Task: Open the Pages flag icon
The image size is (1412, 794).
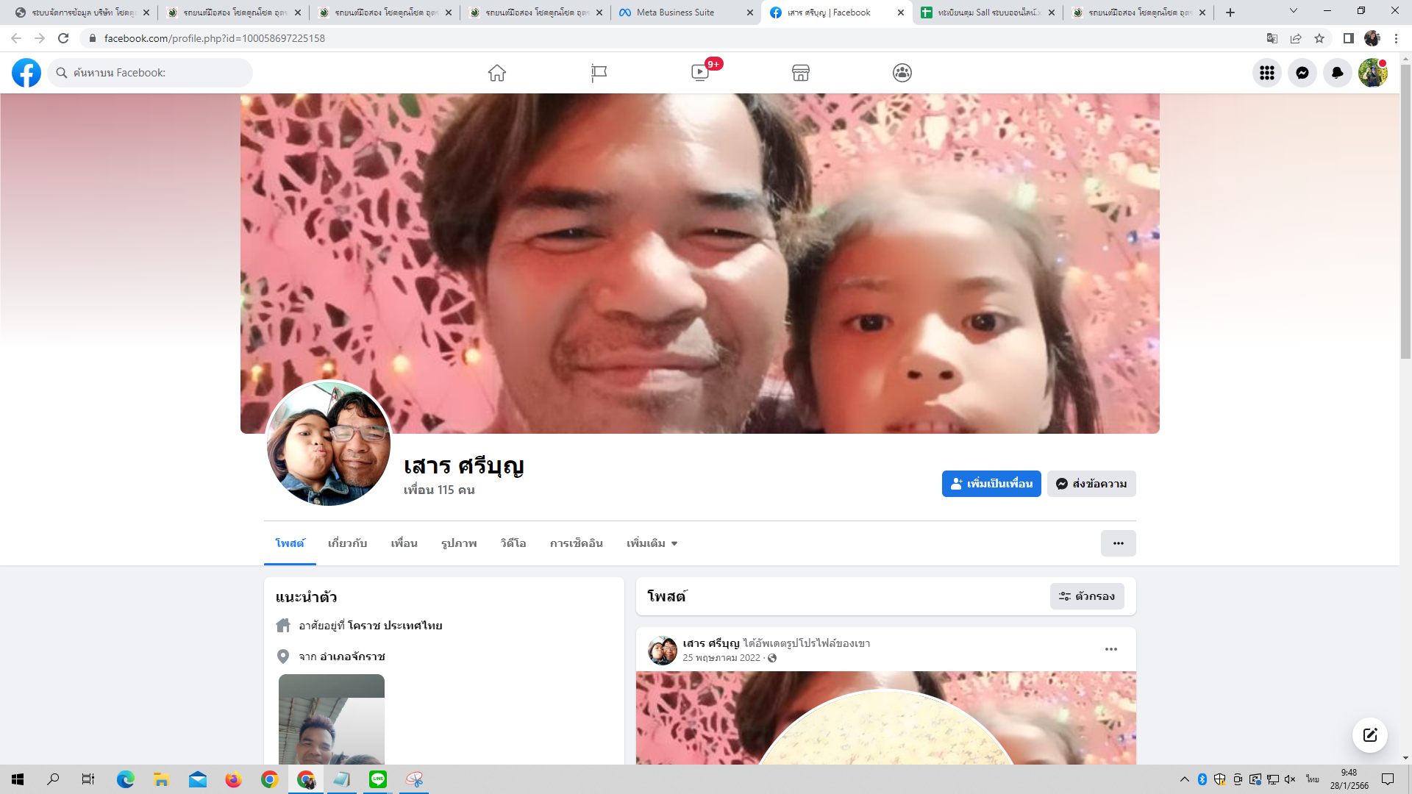Action: click(599, 73)
